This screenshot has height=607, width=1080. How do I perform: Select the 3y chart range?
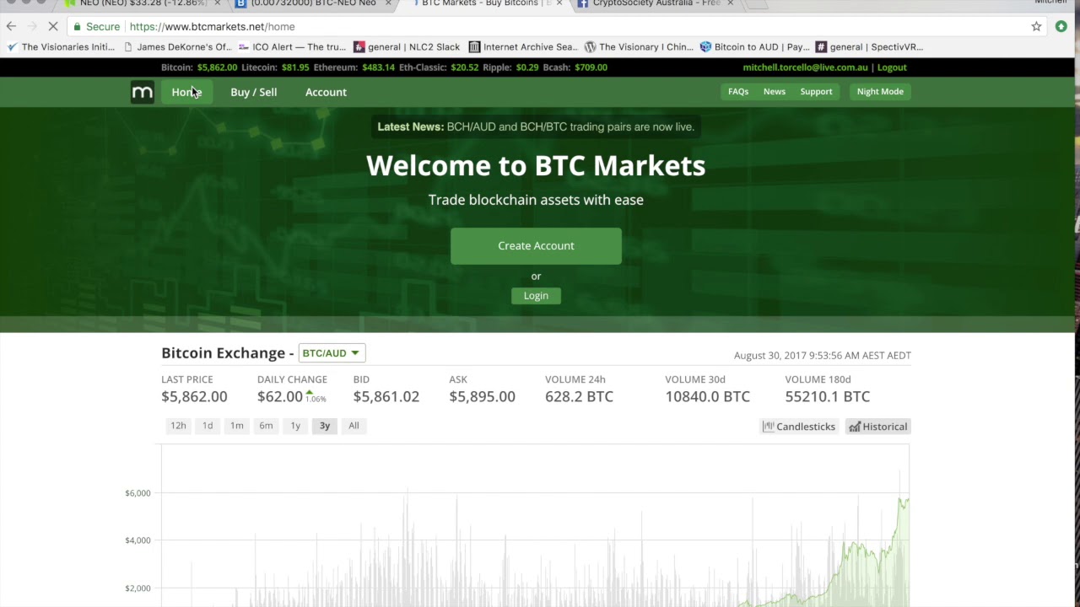(x=325, y=426)
